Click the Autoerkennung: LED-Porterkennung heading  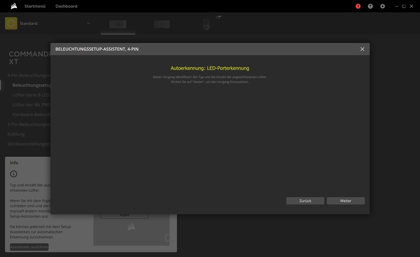210,68
